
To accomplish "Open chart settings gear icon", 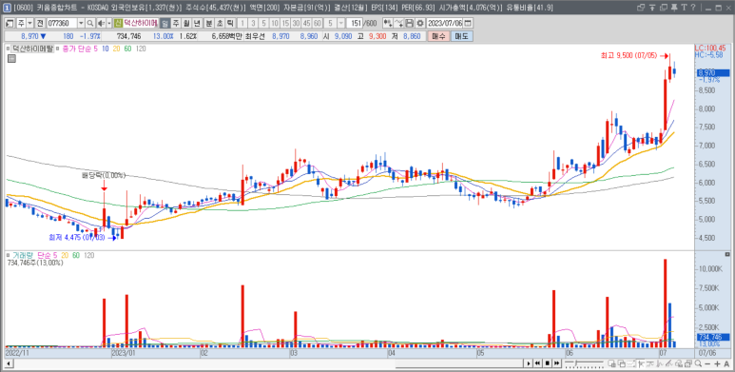I will pos(420,23).
